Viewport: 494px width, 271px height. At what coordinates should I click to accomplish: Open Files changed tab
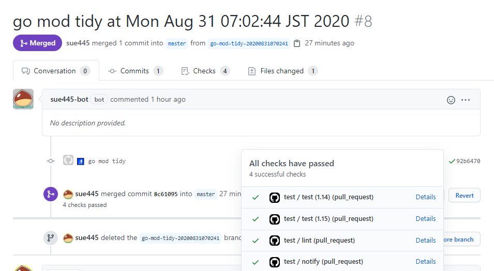pyautogui.click(x=283, y=71)
